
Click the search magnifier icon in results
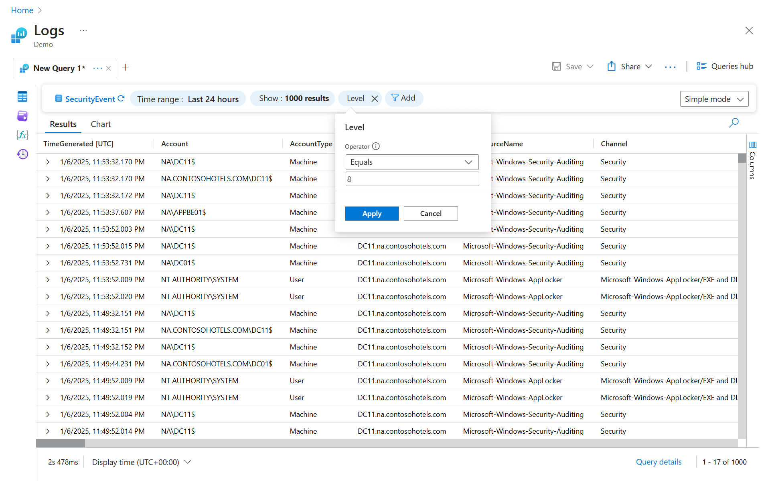point(734,123)
